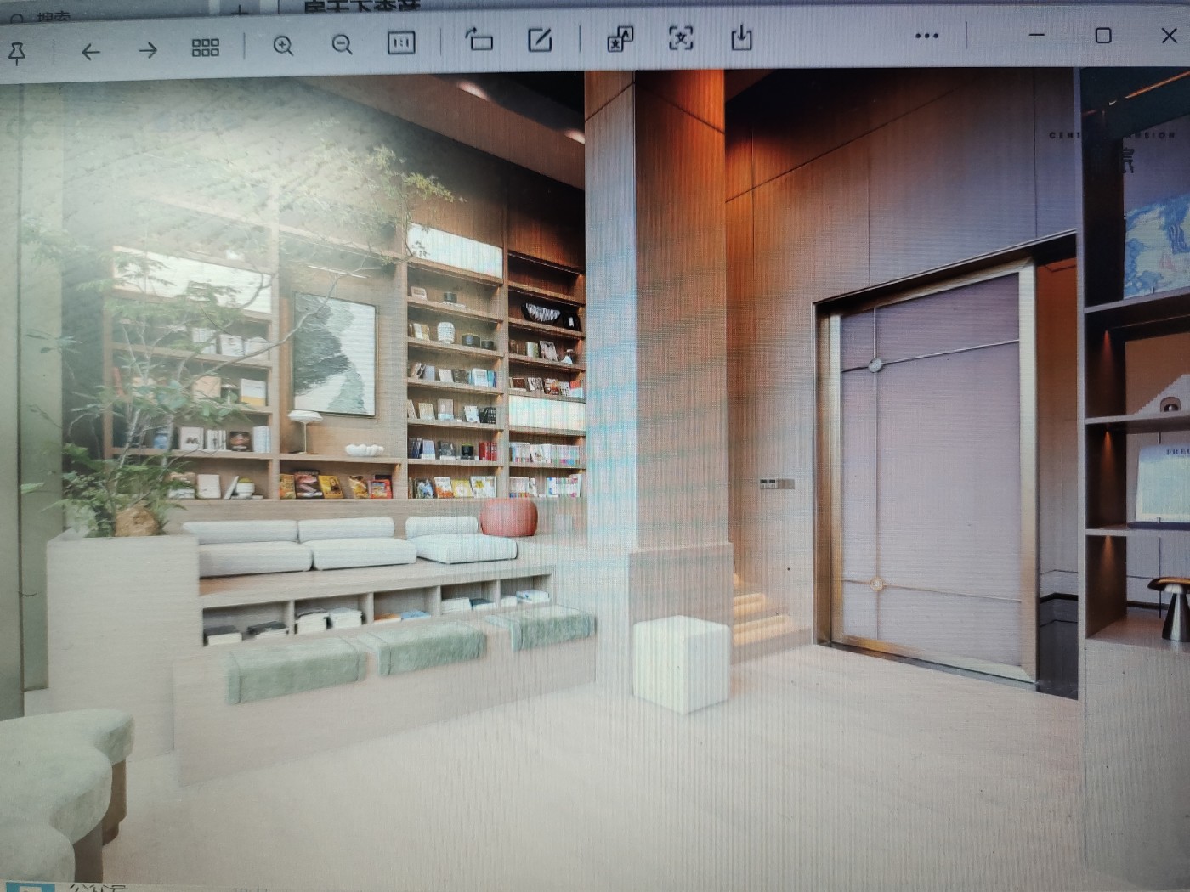Extract text from image with OCR icon
This screenshot has height=892, width=1190.
tap(681, 37)
